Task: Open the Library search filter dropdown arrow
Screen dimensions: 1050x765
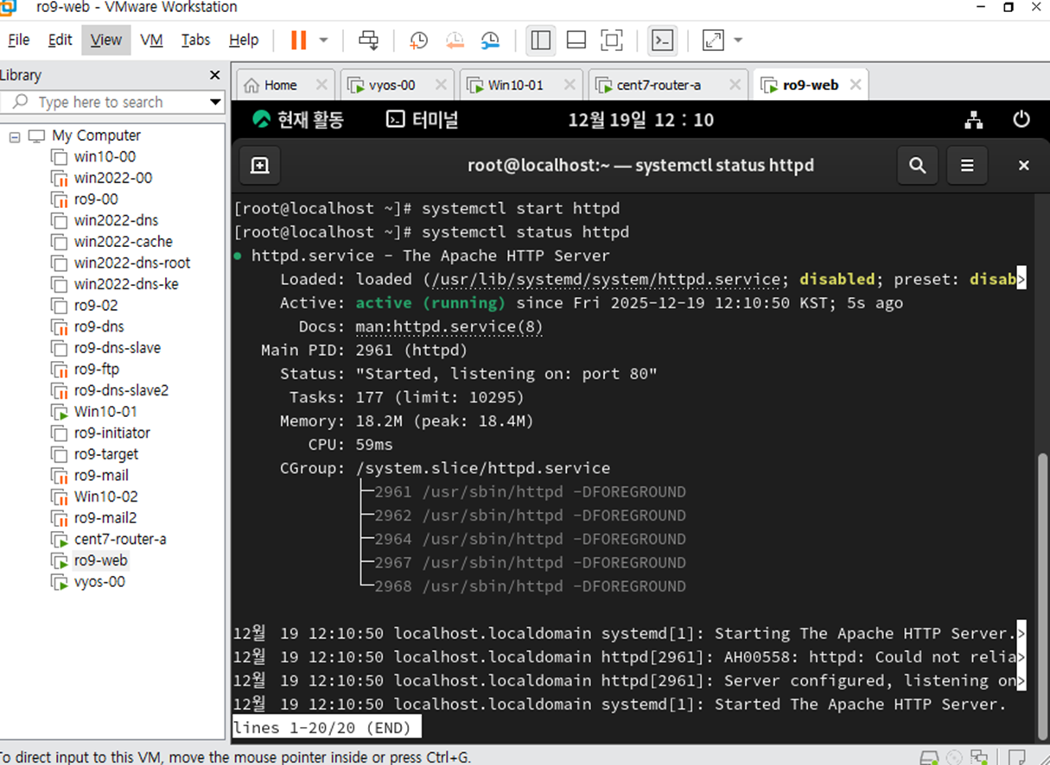Action: coord(216,102)
